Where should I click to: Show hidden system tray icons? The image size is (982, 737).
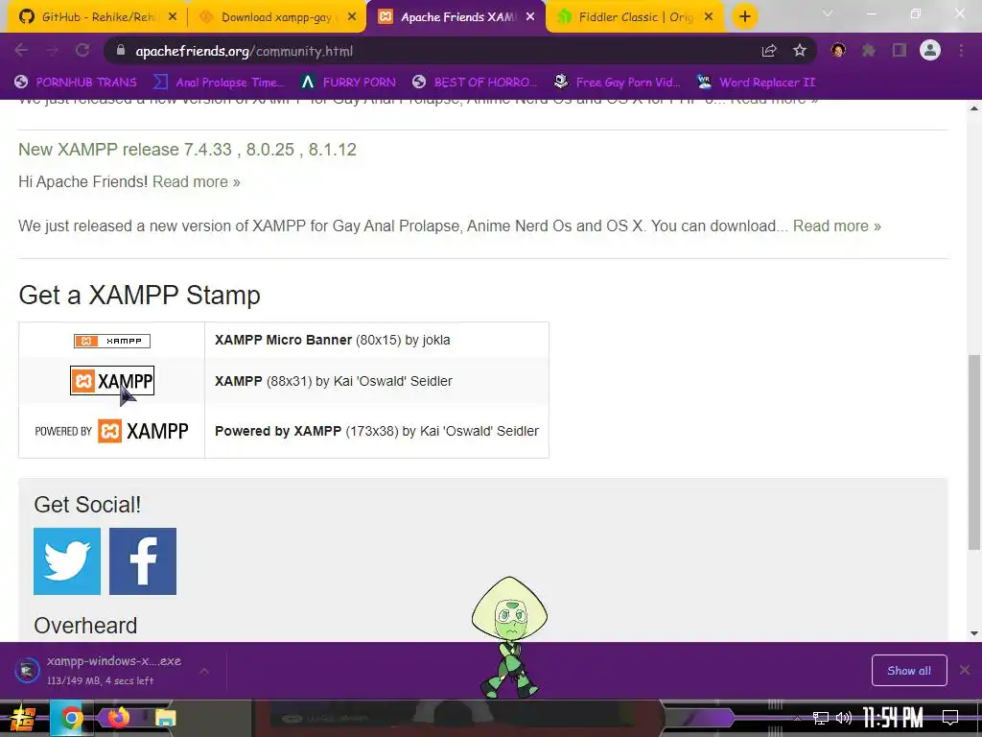(797, 718)
